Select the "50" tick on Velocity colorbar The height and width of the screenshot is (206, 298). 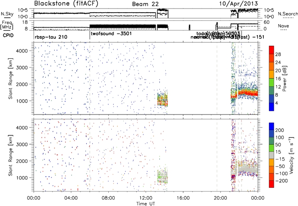coord(278,145)
